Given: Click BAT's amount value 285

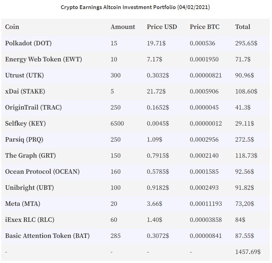Looking at the screenshot, I should point(116,236).
